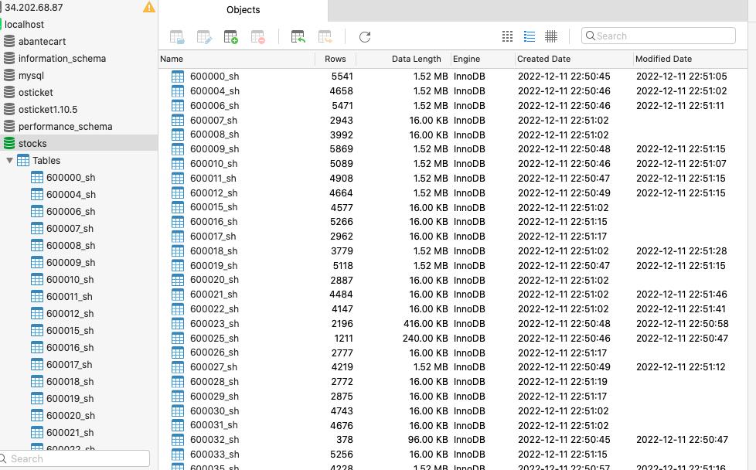Switch to list view mode
The width and height of the screenshot is (756, 470).
[x=530, y=36]
